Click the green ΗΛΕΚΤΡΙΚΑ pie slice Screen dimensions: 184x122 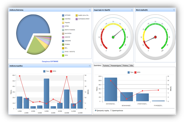coord(35,47)
